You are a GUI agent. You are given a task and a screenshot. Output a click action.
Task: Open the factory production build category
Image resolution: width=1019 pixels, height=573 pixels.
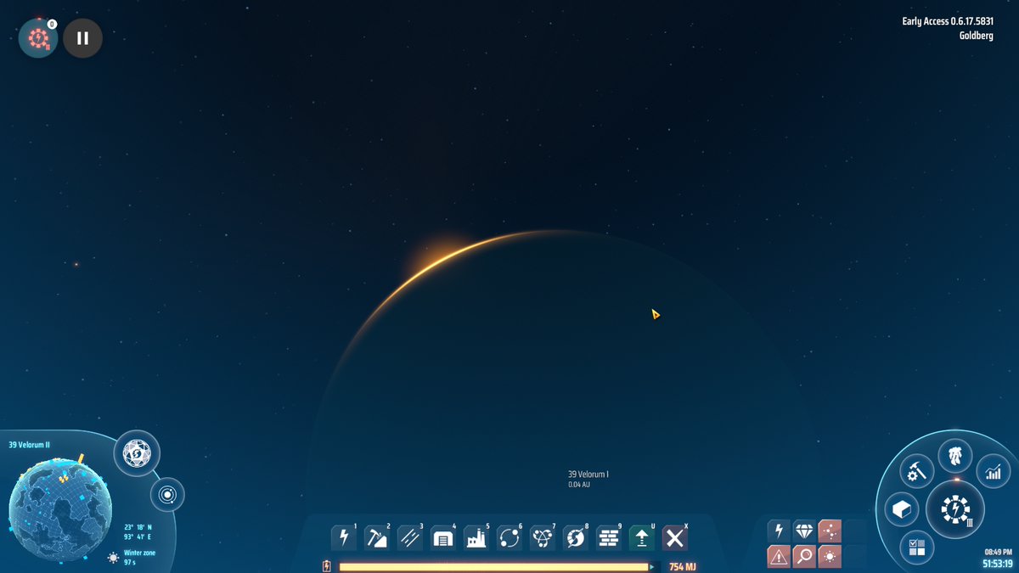476,537
